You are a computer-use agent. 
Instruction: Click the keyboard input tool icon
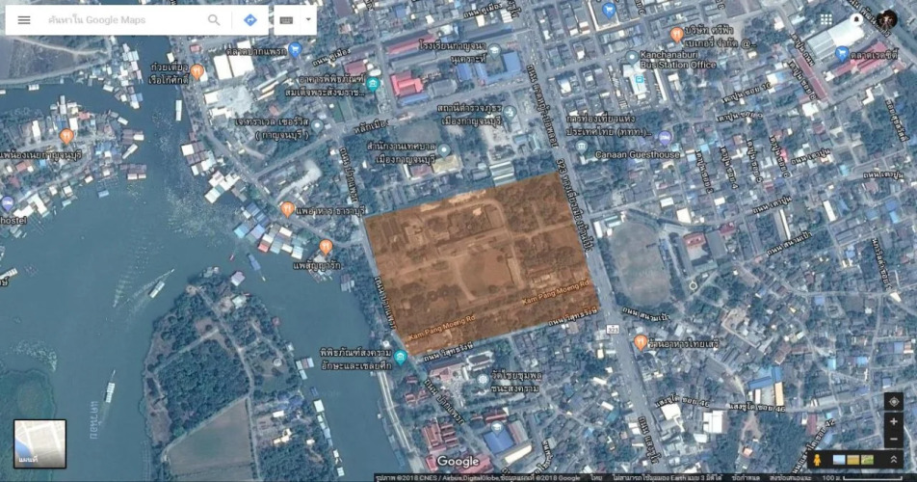[286, 19]
